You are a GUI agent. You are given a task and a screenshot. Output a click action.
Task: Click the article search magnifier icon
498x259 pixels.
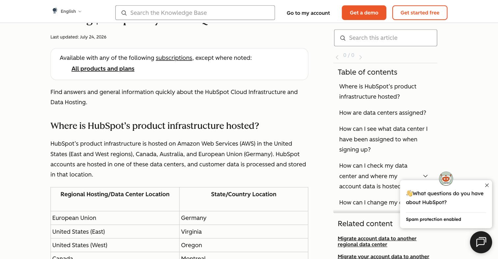point(343,38)
